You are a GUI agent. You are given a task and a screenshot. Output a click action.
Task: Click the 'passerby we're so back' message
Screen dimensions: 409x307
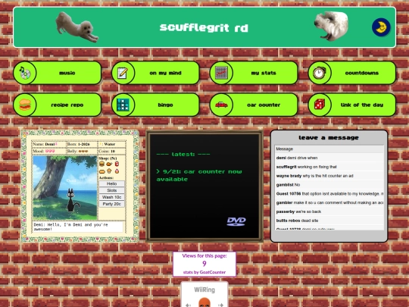pyautogui.click(x=329, y=211)
